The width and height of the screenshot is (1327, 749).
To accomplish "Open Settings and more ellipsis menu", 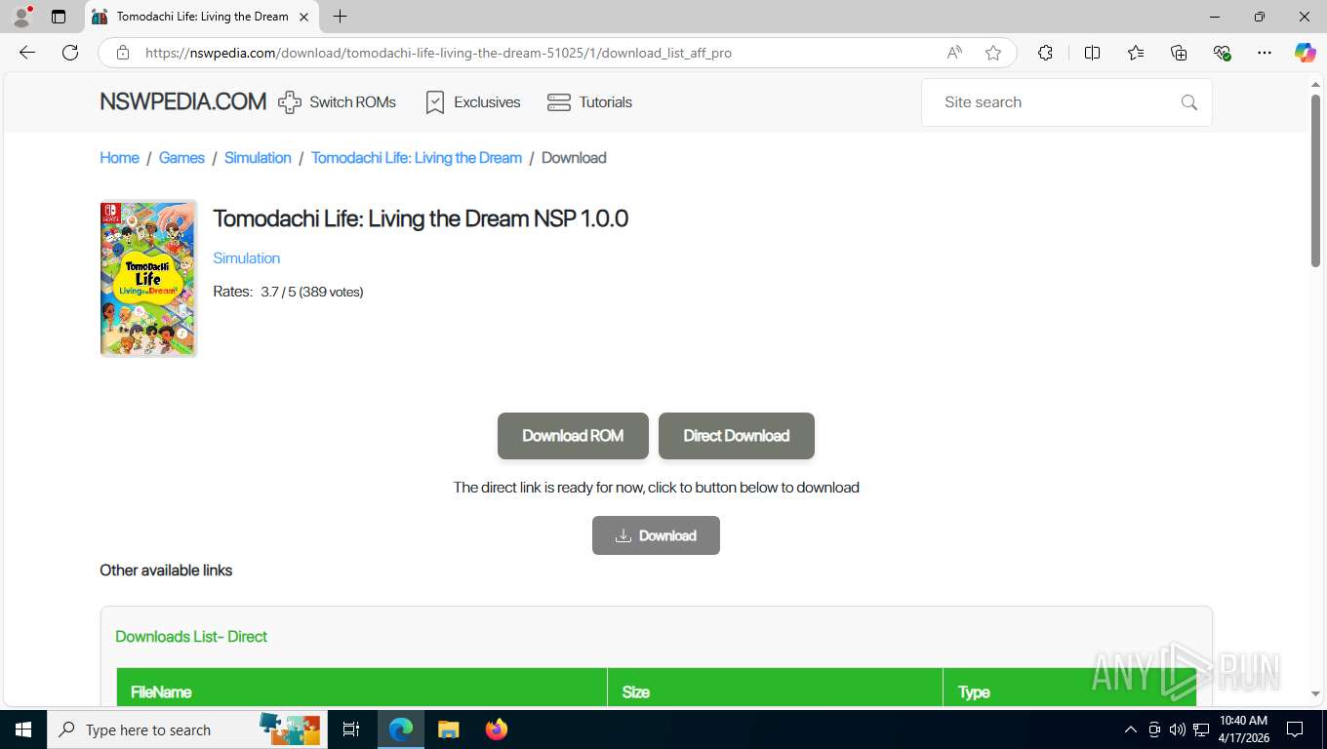I will (1265, 53).
